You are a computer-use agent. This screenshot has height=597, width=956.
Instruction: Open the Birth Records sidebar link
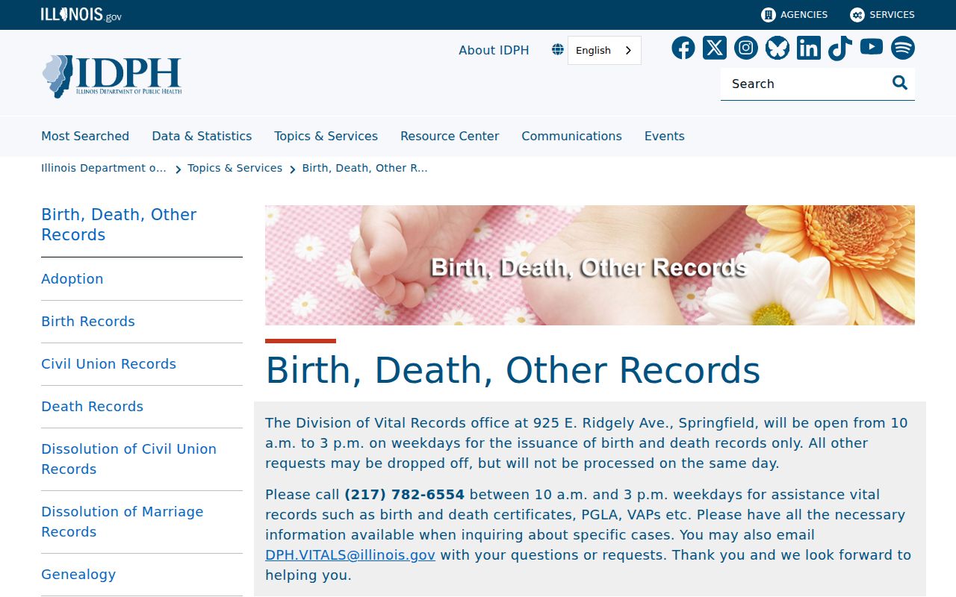[x=88, y=321]
